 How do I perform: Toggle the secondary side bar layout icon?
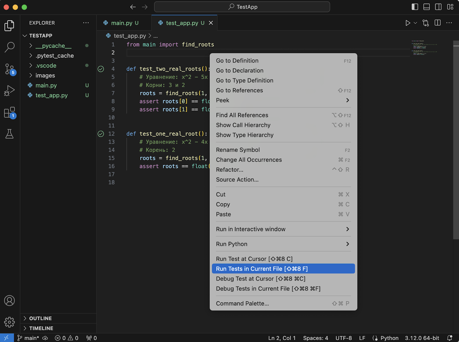click(x=438, y=7)
